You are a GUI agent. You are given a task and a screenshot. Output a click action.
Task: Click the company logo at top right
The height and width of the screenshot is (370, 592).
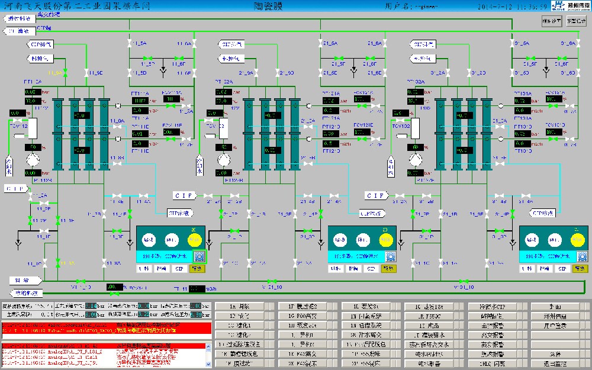coord(571,6)
